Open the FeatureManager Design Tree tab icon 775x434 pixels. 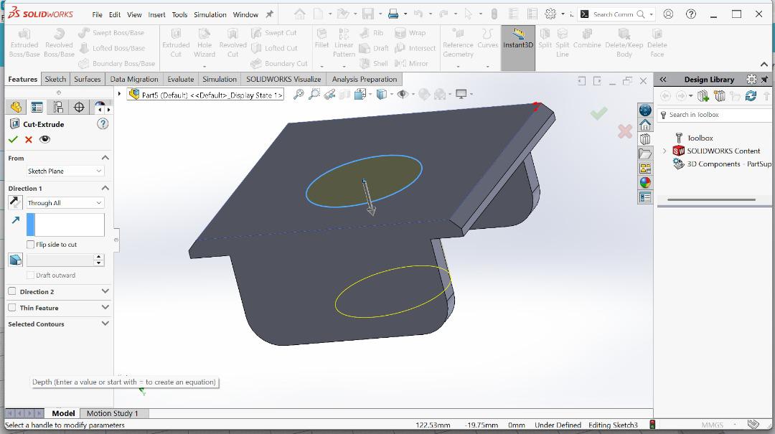pos(17,107)
